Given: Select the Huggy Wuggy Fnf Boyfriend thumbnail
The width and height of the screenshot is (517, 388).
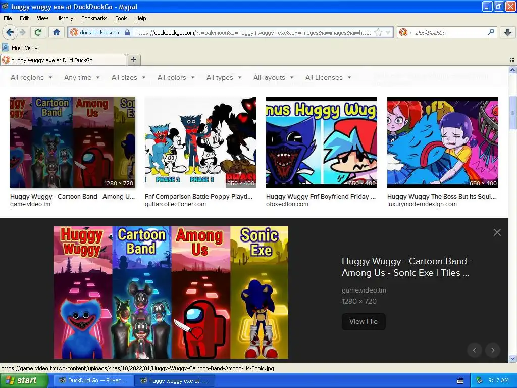Looking at the screenshot, I should [x=322, y=142].
